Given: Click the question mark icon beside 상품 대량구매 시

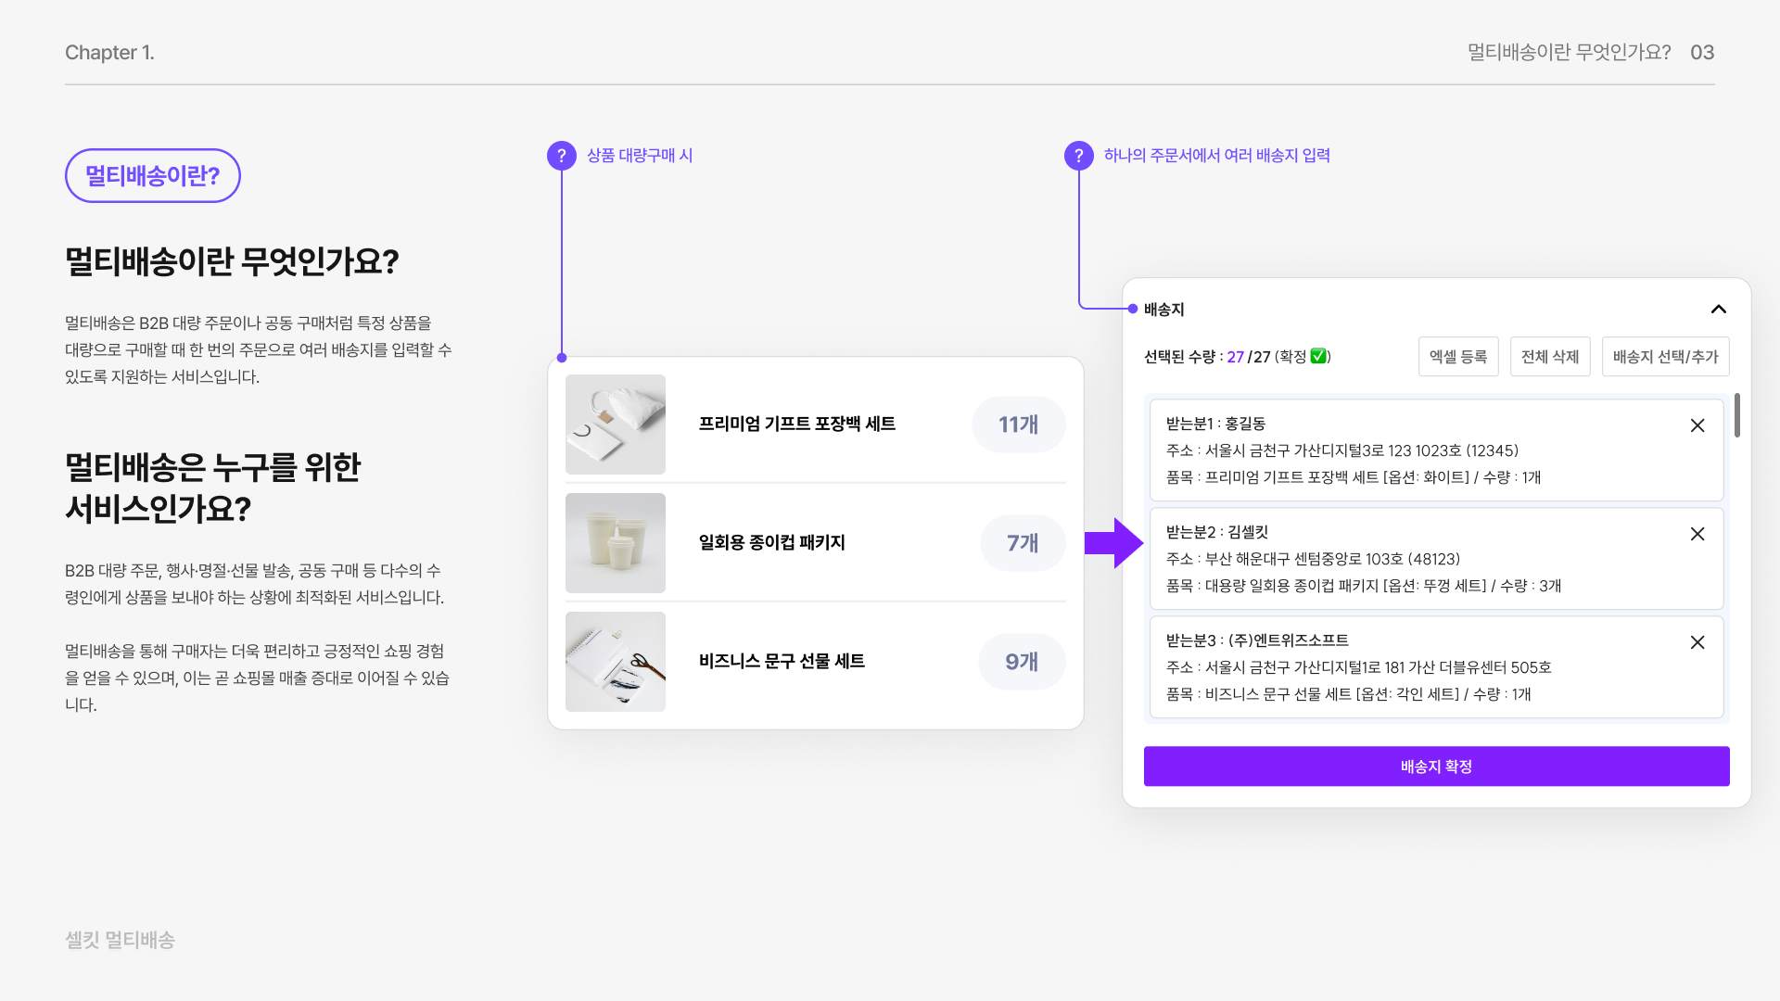Looking at the screenshot, I should [x=561, y=156].
